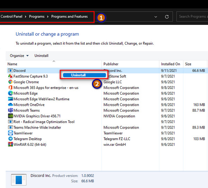The width and height of the screenshot is (208, 188).
Task: Select FastStone Capture 9.3 entry
Action: [x=31, y=76]
